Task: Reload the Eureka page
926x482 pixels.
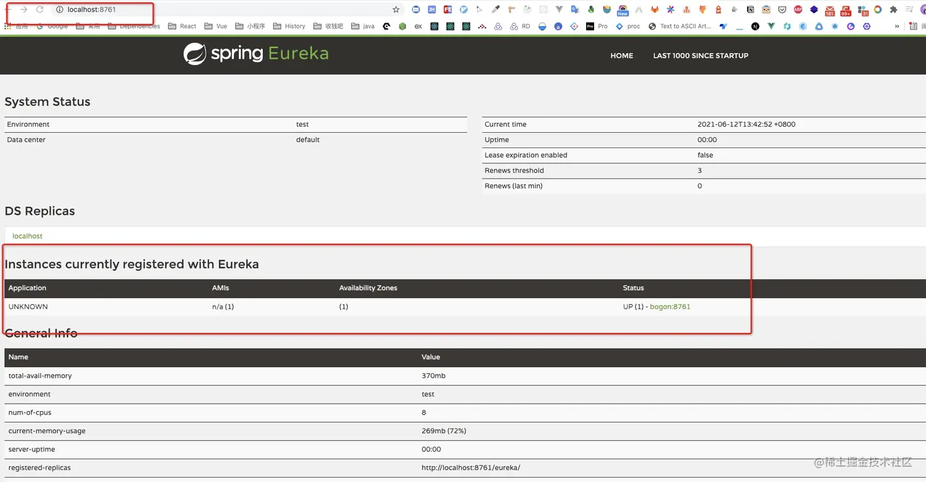Action: [x=40, y=9]
